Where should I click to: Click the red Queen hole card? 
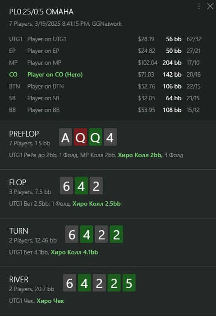point(81,137)
